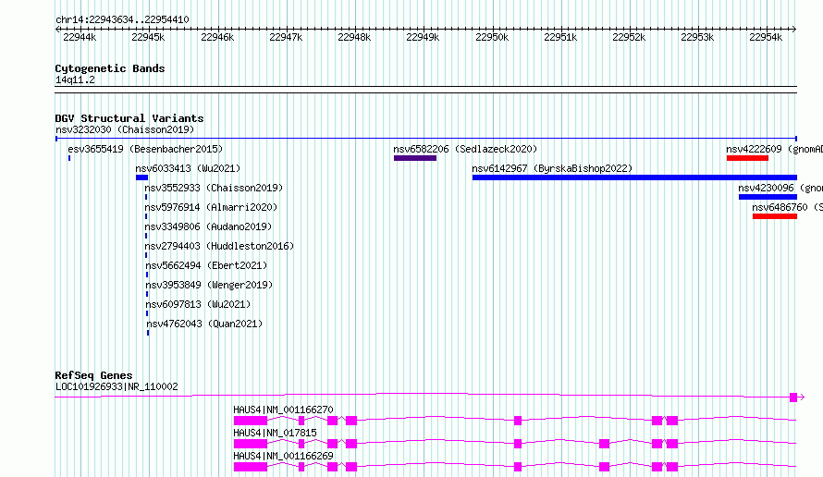Click the 22954k ruler tick label
This screenshot has height=477, width=823.
pyautogui.click(x=766, y=37)
